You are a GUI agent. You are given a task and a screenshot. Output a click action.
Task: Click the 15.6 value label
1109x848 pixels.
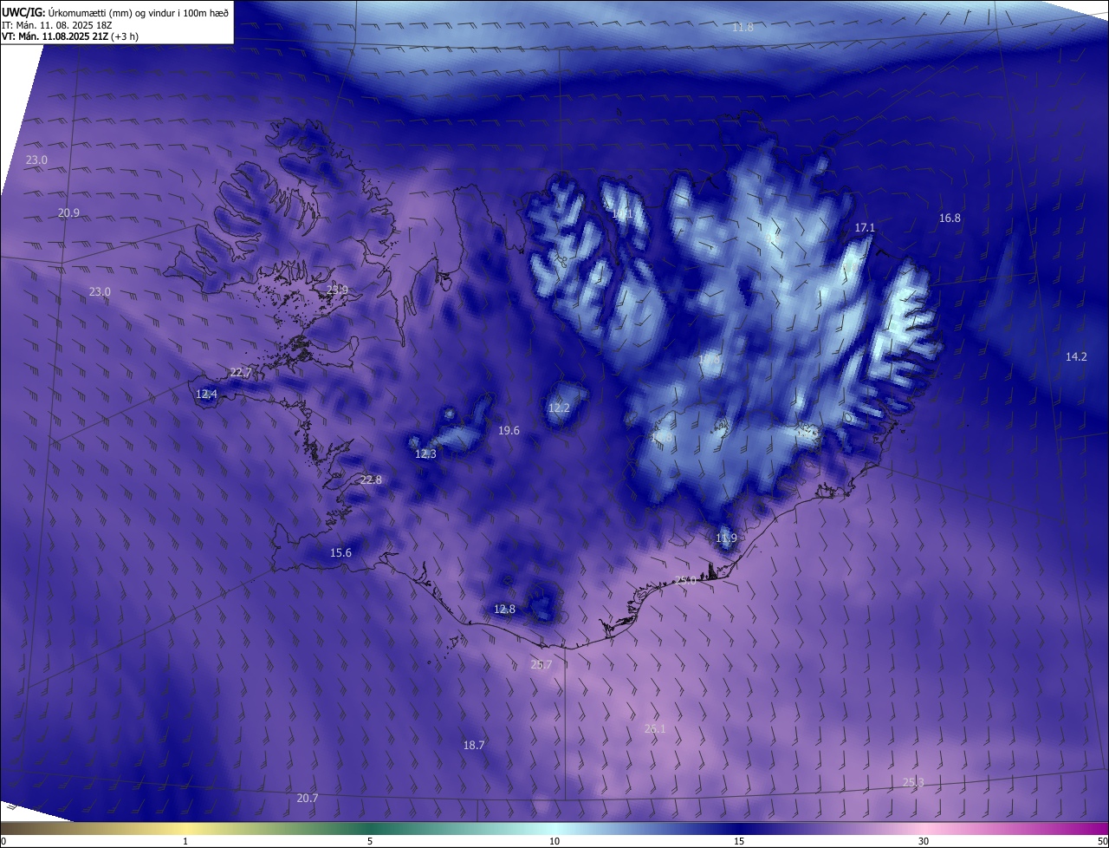[x=340, y=553]
